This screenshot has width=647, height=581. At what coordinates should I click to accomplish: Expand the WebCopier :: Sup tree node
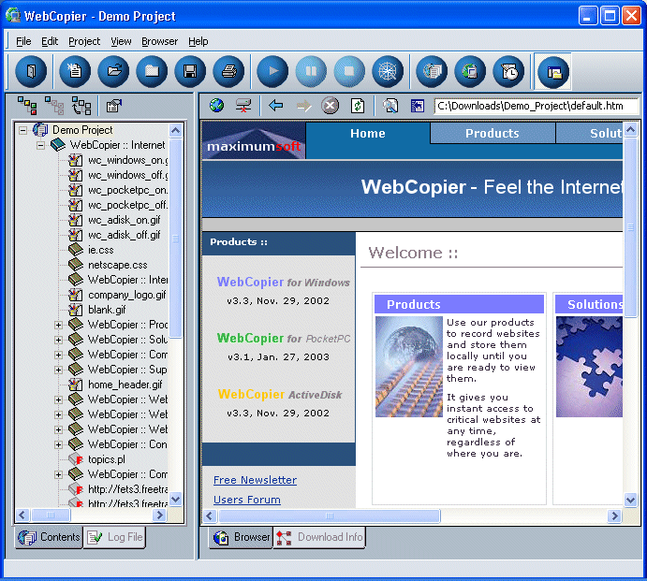coord(58,370)
